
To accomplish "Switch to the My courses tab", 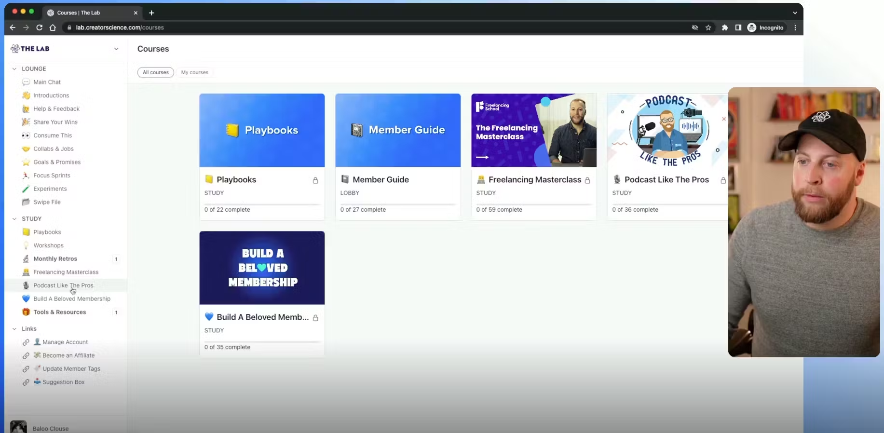I will coord(195,72).
